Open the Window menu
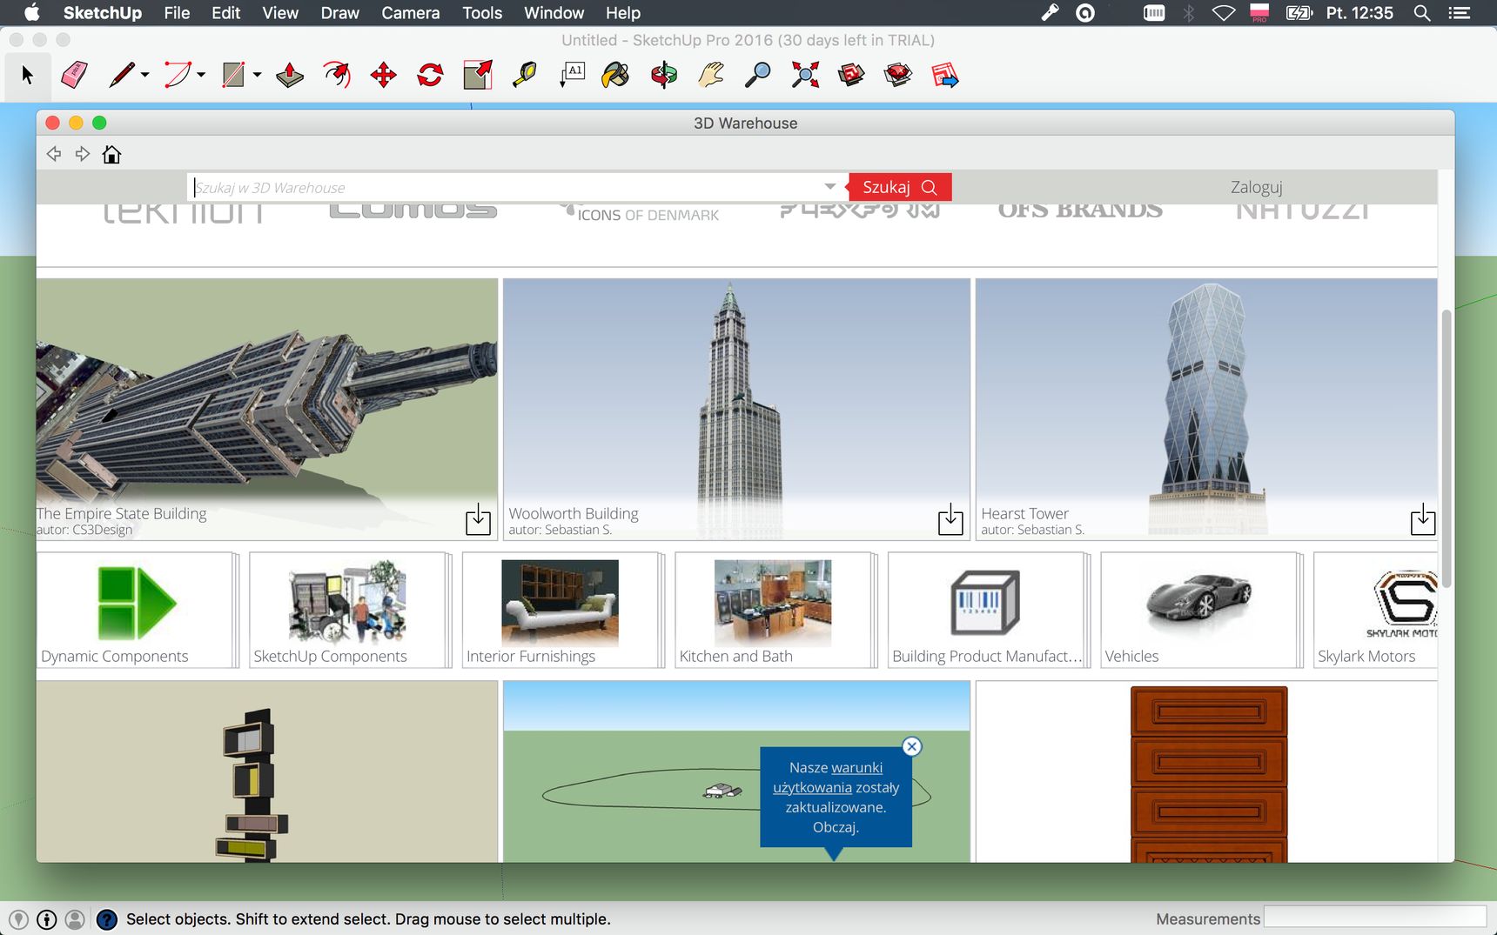This screenshot has height=935, width=1497. point(554,13)
